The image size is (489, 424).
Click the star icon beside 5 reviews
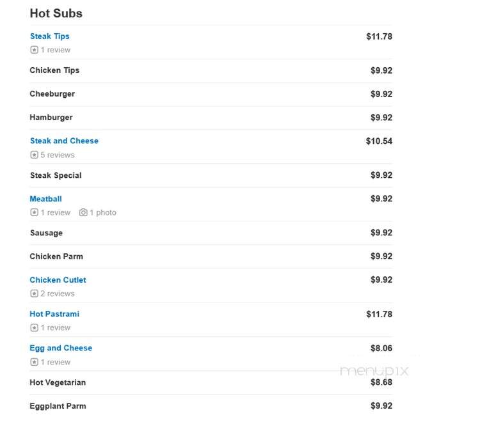34,155
